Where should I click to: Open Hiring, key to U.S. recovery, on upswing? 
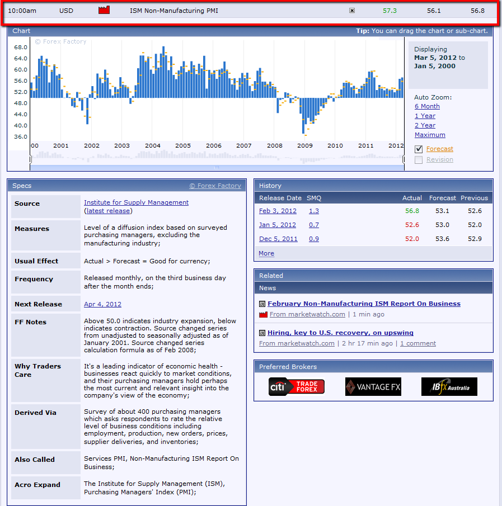pos(340,333)
